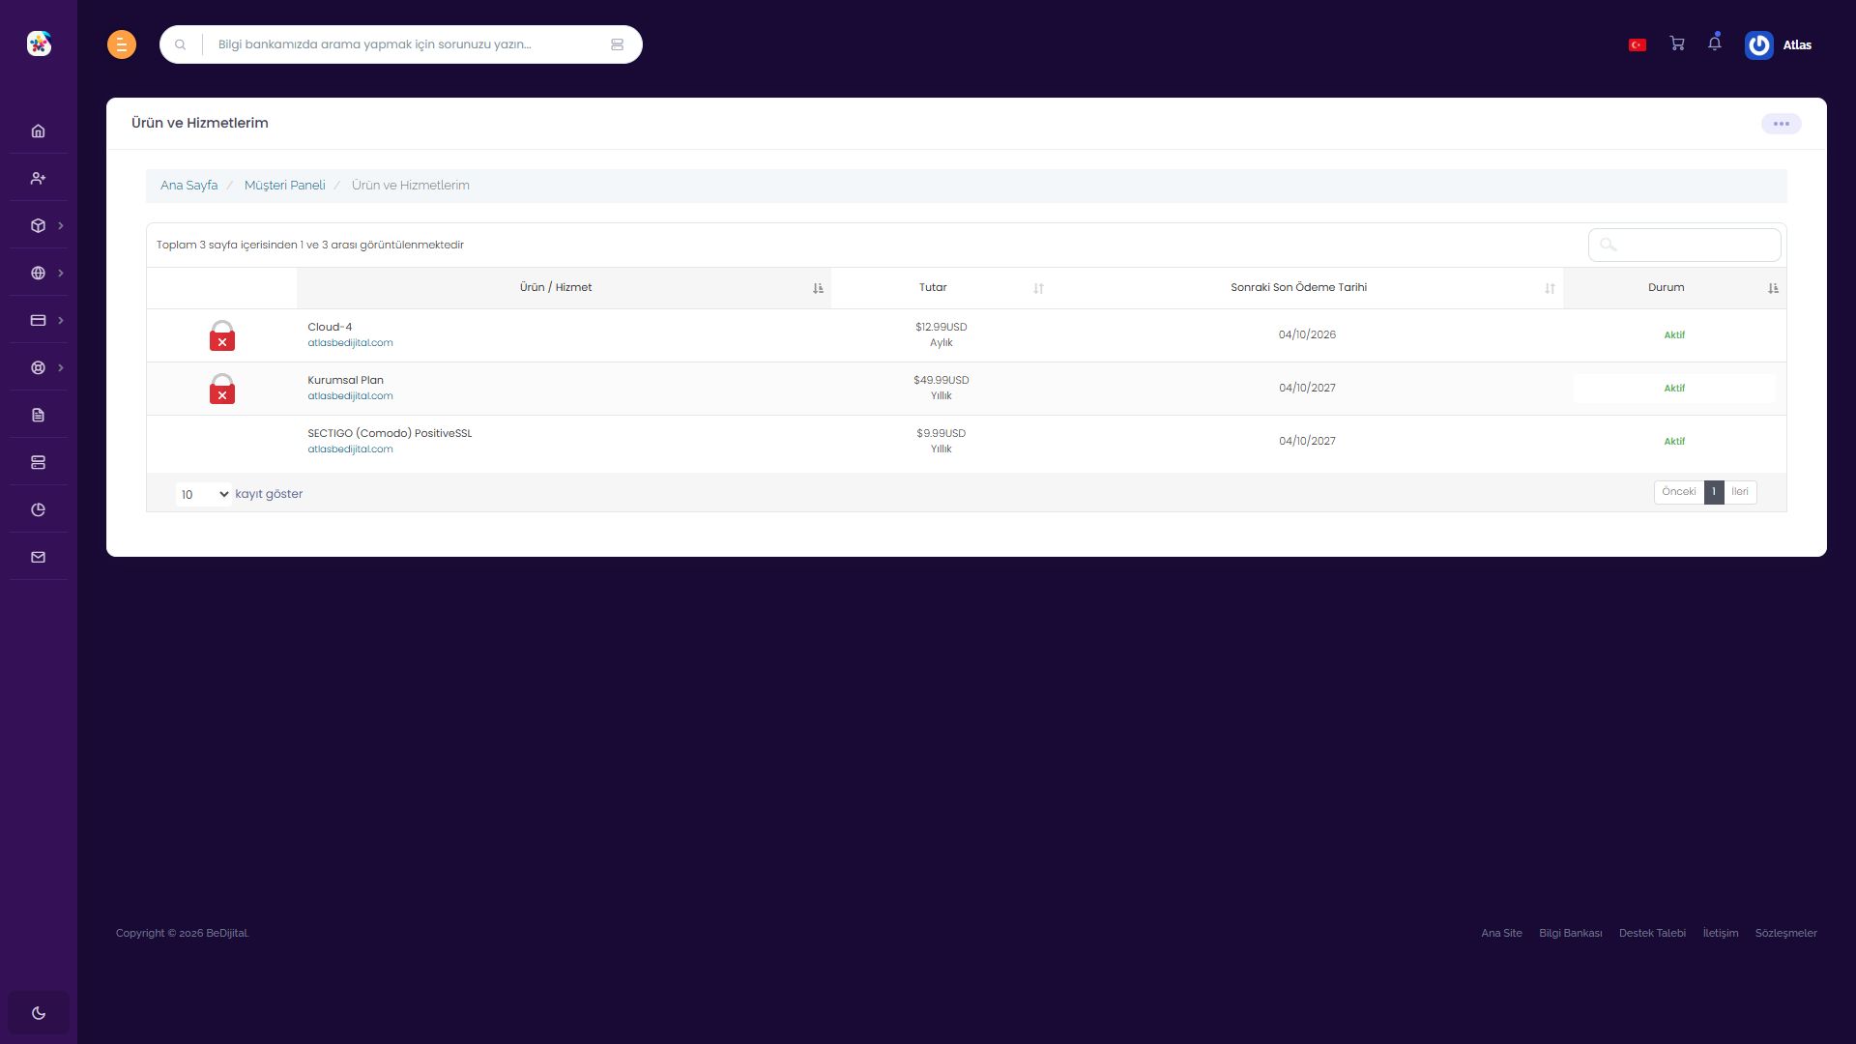Click the BeDijital logo icon
The height and width of the screenshot is (1044, 1856).
coord(39,43)
